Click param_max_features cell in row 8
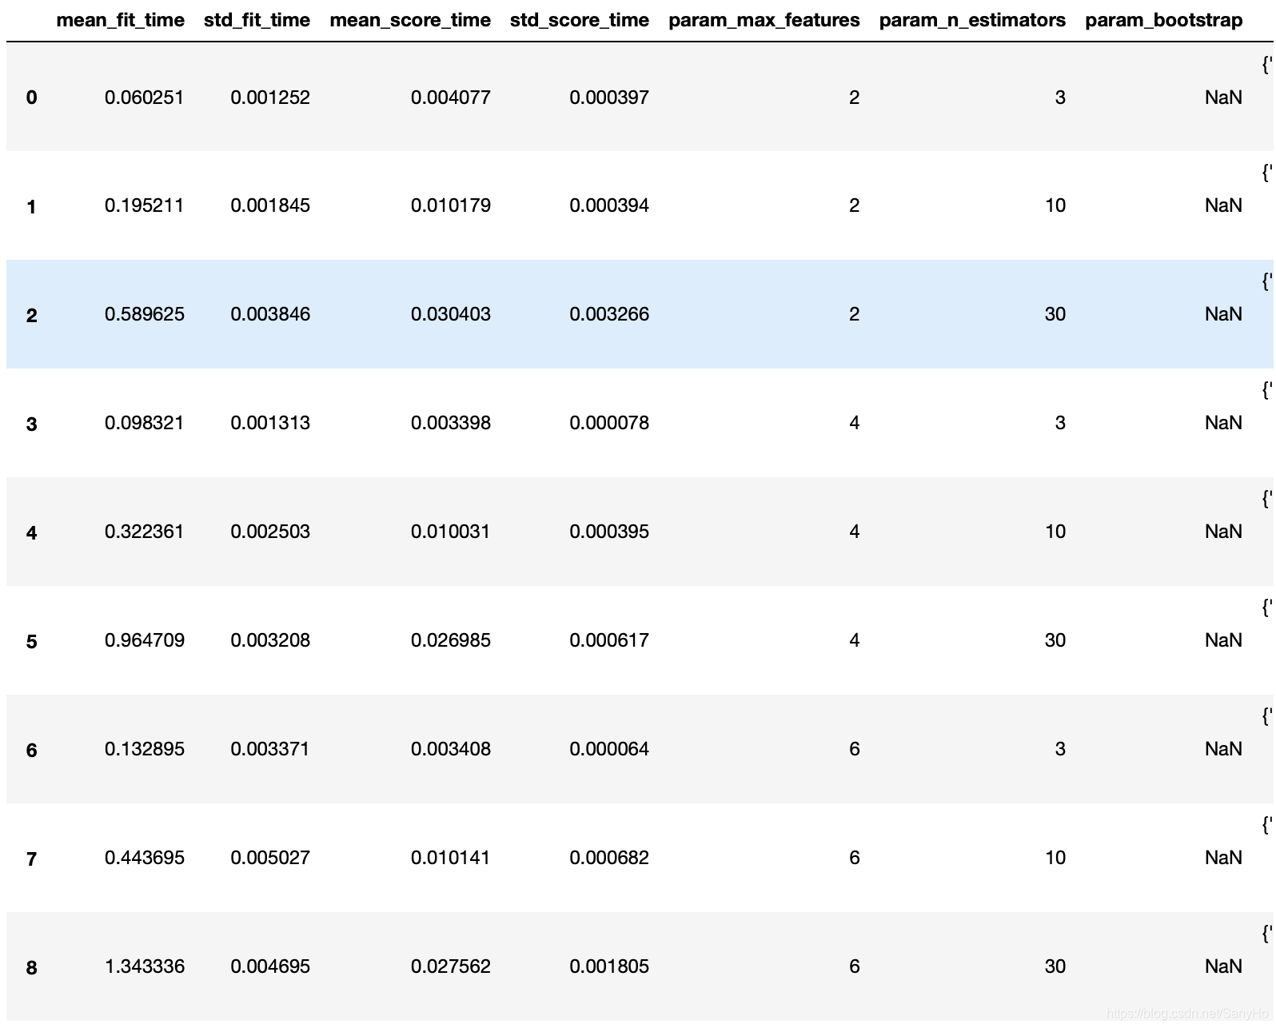 (855, 966)
